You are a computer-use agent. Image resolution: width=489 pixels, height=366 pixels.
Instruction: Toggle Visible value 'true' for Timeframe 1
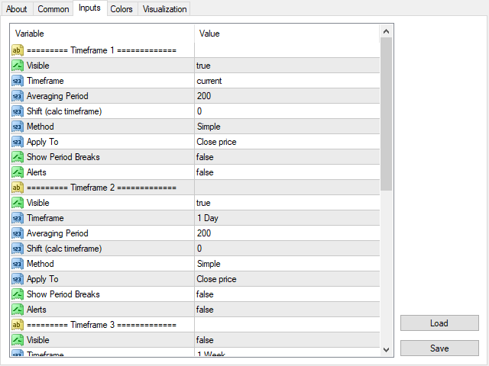(x=287, y=66)
